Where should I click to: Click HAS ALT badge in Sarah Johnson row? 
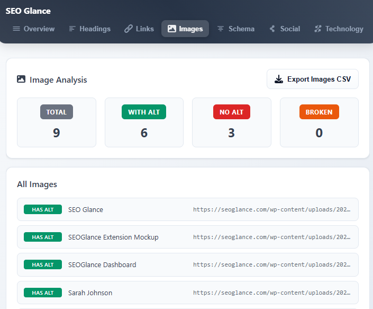(43, 293)
